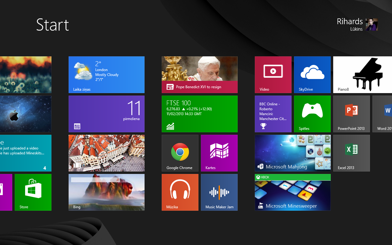Launch PowerPoint 2013
This screenshot has height=245, width=392.
[x=352, y=114]
